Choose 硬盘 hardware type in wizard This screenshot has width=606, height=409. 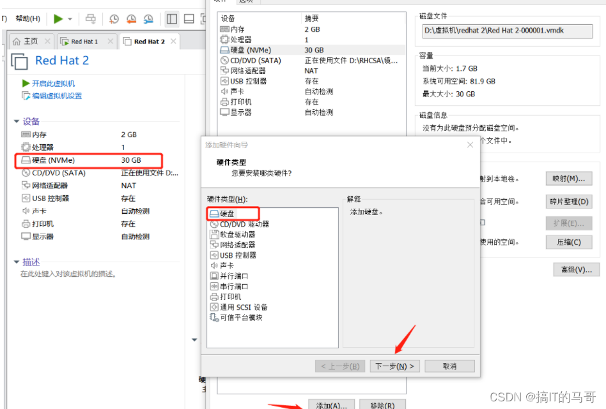(228, 214)
